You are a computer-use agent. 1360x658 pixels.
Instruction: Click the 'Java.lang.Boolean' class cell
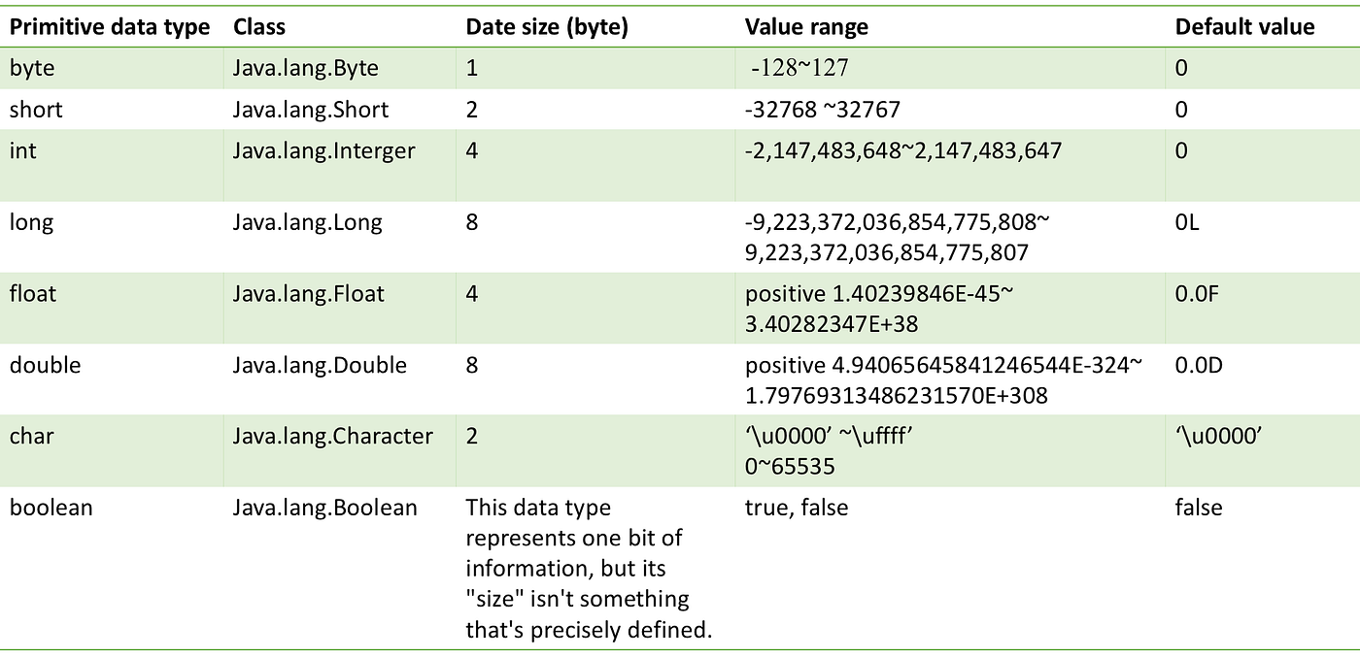[x=324, y=508]
